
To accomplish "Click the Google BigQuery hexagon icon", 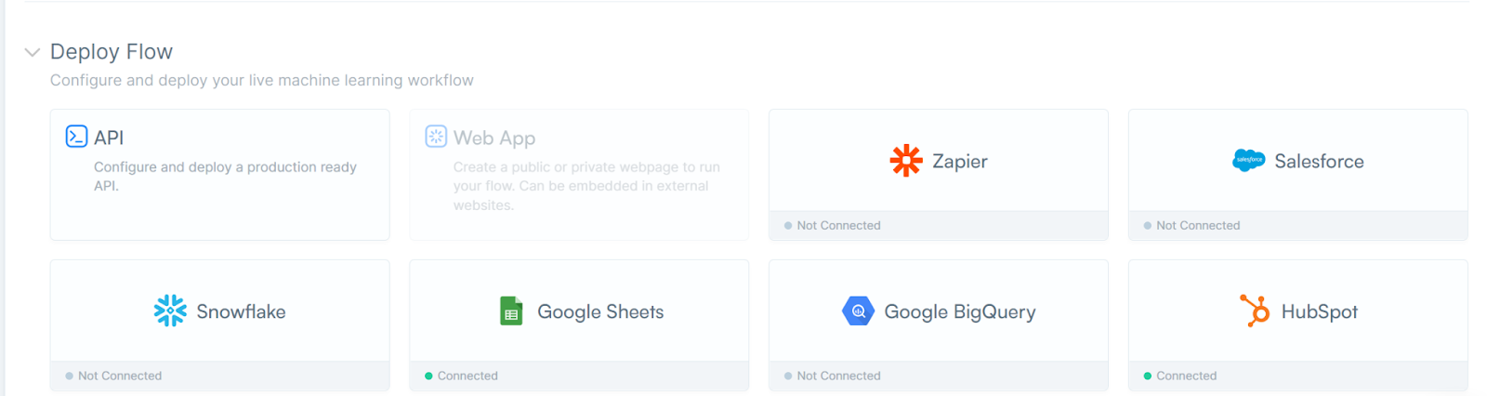I will [858, 311].
